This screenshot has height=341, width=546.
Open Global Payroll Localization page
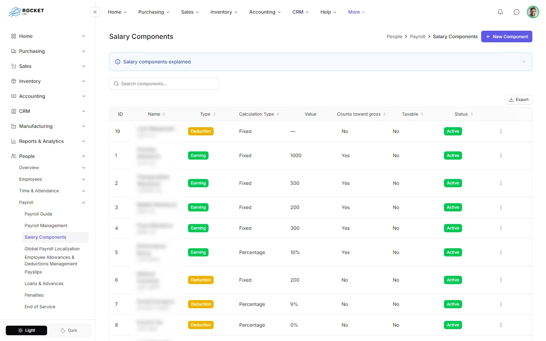52,249
